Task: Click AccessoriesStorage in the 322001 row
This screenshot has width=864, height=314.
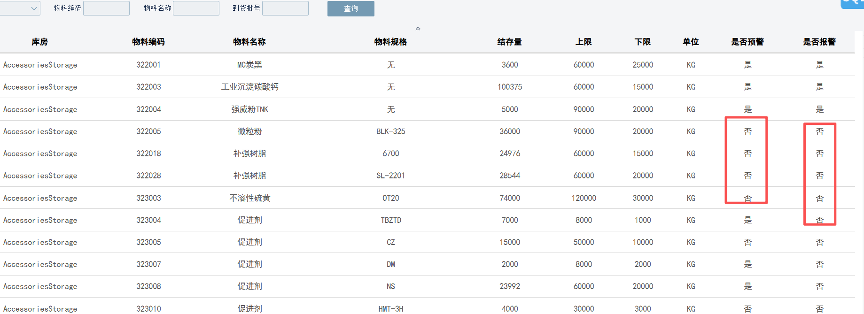Action: [40, 65]
